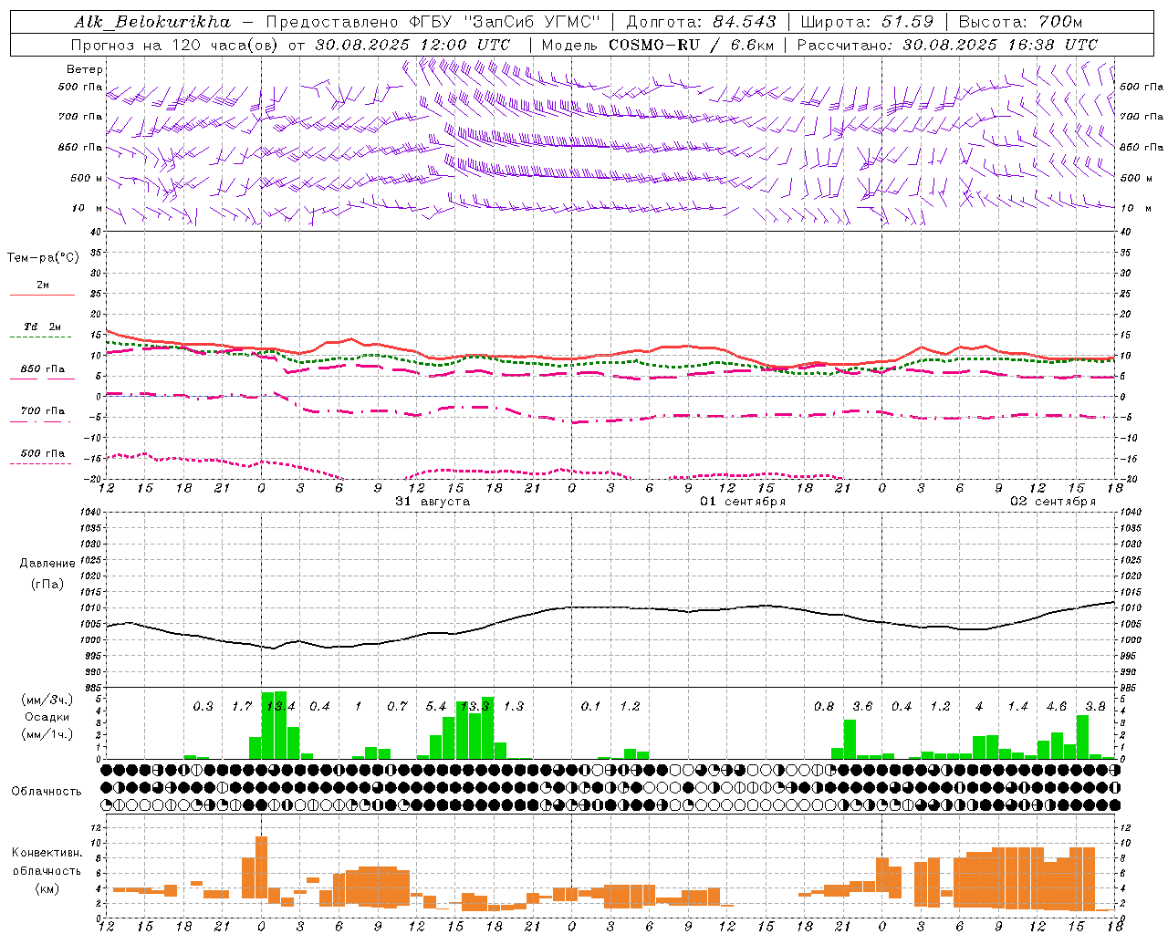Click the 1.4 precipitation value

click(1017, 706)
